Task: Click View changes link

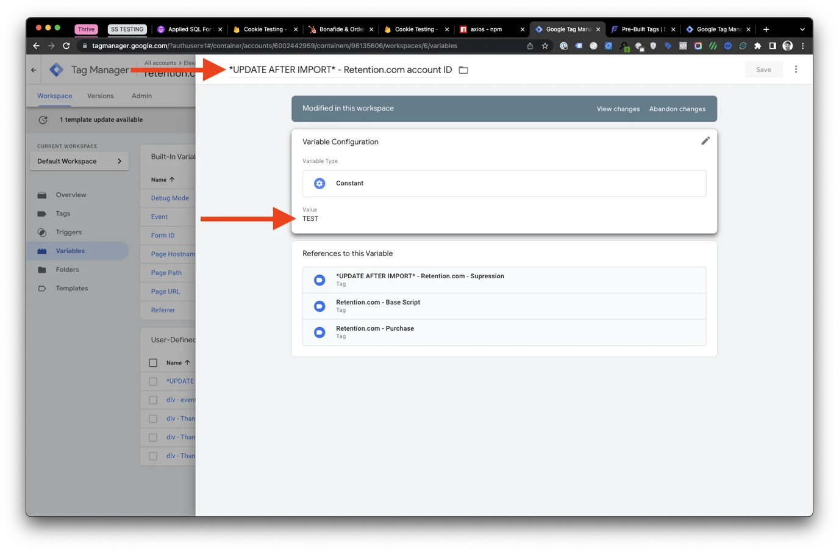Action: click(x=618, y=109)
